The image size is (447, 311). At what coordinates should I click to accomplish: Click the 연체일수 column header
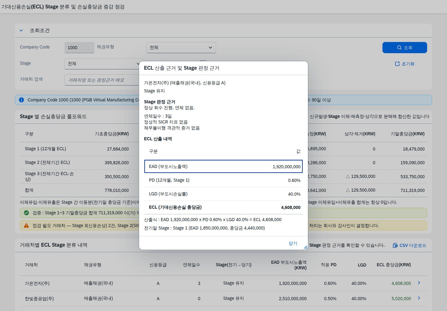192,265
